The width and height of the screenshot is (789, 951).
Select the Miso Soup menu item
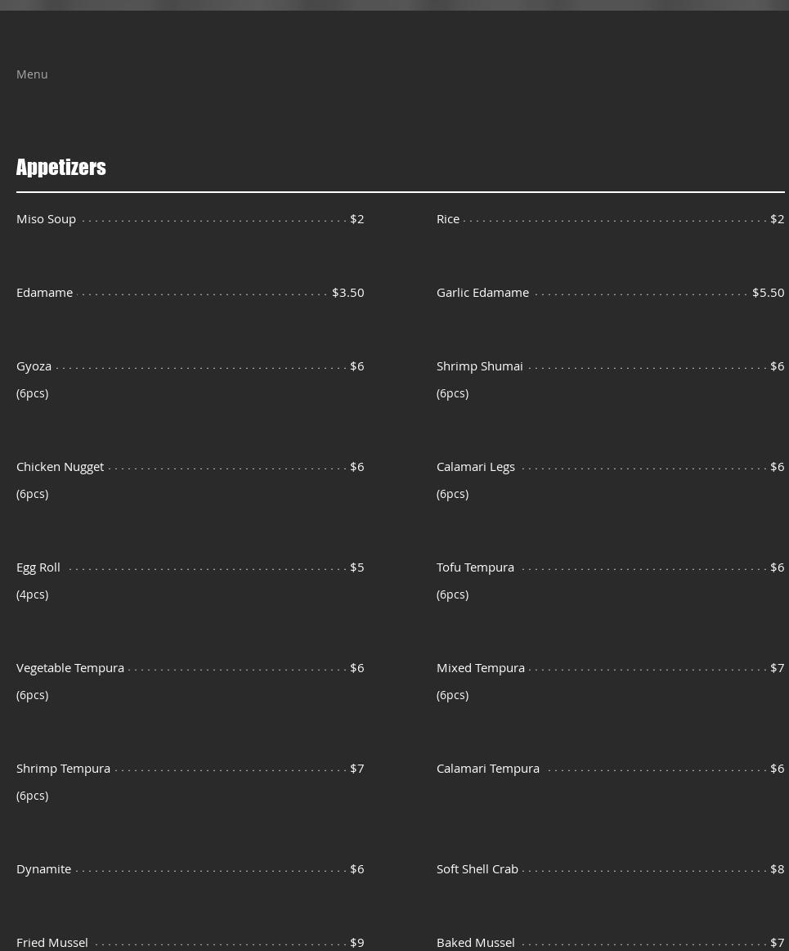tap(46, 219)
